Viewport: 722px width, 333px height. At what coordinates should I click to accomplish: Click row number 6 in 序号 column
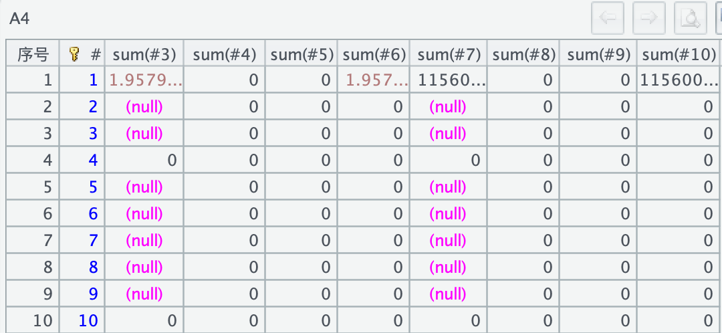pyautogui.click(x=47, y=214)
